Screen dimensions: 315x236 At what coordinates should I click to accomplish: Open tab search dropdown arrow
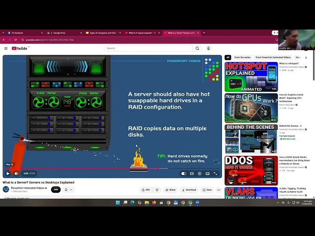pyautogui.click(x=3, y=33)
